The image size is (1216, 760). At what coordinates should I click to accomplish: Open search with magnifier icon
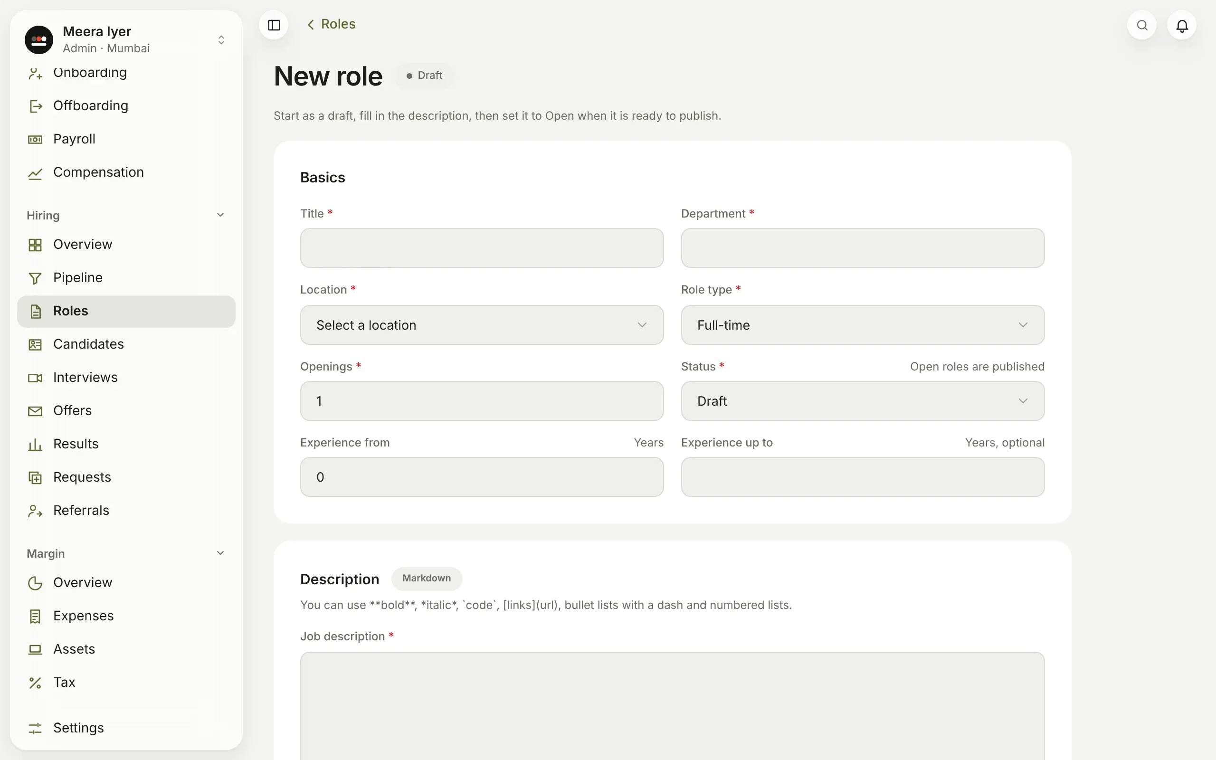tap(1142, 25)
